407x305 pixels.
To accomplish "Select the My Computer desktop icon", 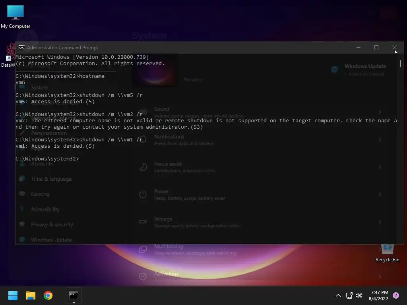I will [16, 17].
